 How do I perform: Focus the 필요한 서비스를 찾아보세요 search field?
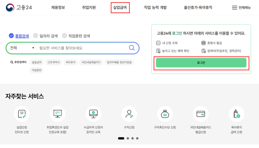coord(83,48)
